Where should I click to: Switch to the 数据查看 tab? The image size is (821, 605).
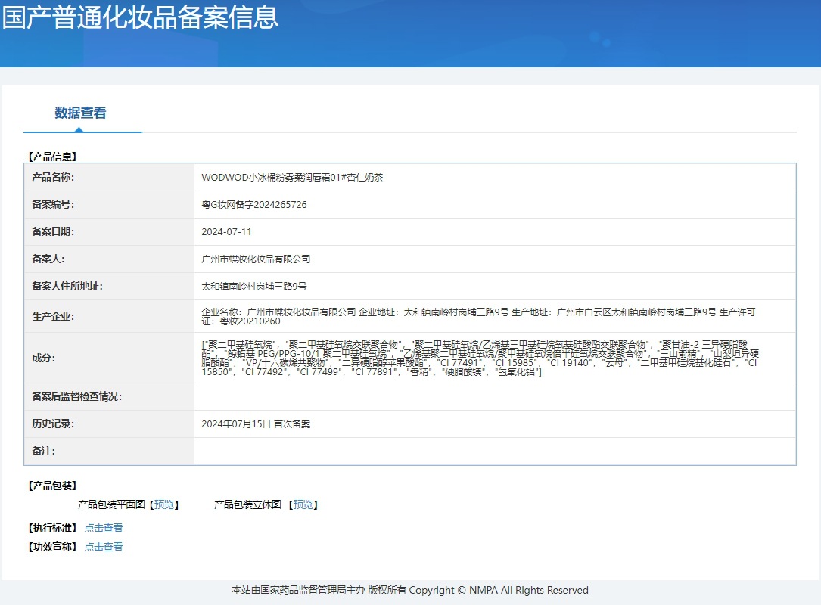81,113
